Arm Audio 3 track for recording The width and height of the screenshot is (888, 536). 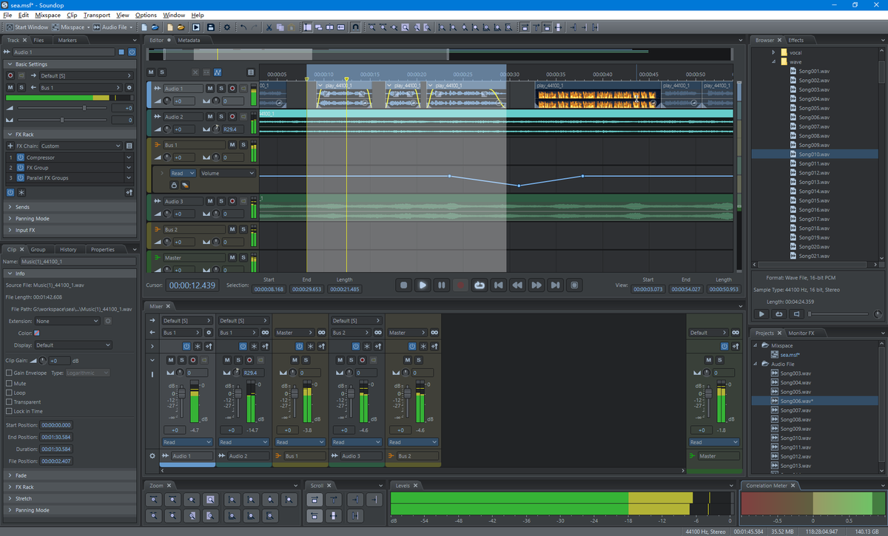click(x=232, y=201)
